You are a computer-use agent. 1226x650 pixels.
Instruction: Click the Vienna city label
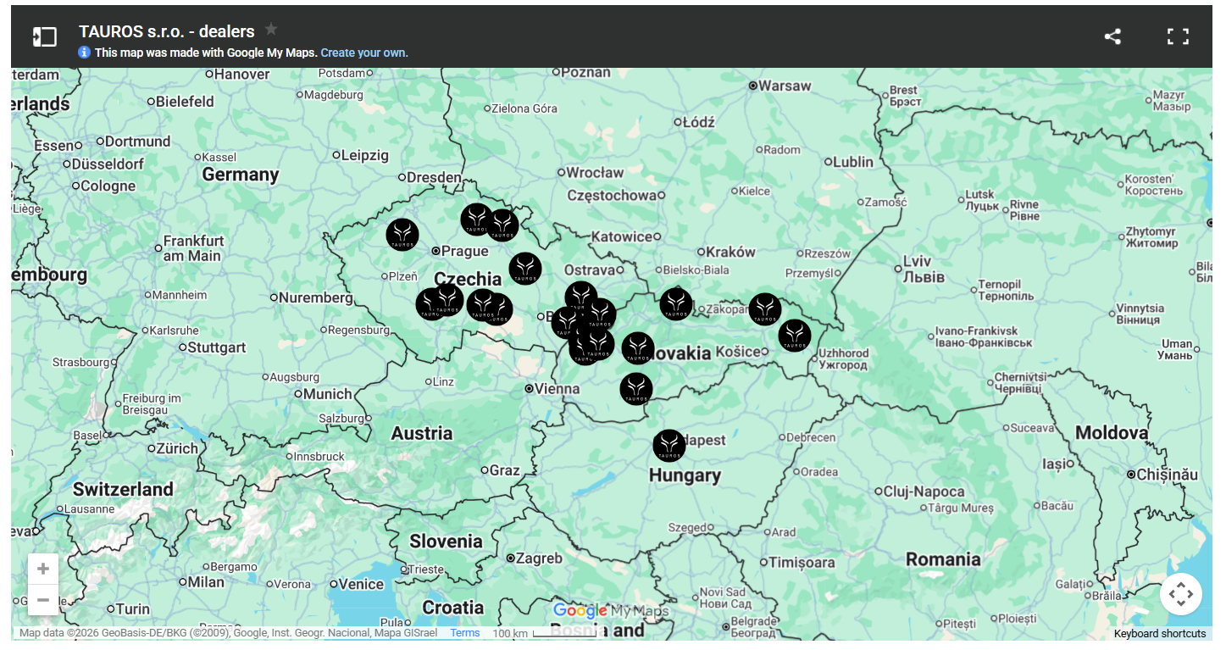click(557, 389)
